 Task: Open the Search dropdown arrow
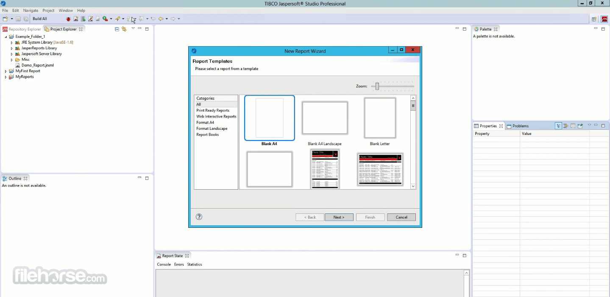pyautogui.click(x=123, y=19)
